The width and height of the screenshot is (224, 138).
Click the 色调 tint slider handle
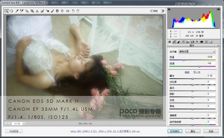(x=199, y=66)
